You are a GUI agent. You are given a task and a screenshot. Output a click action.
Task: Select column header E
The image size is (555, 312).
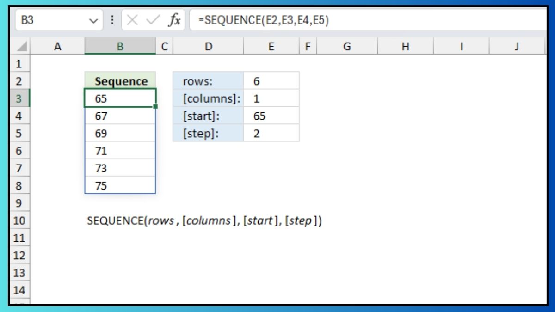tap(271, 46)
